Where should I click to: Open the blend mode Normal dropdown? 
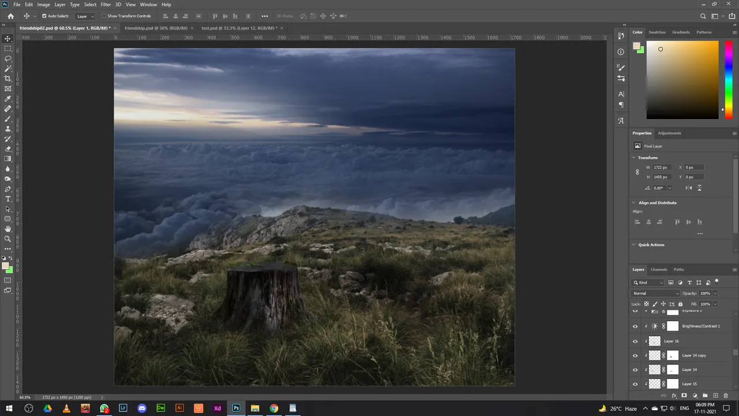coord(656,294)
